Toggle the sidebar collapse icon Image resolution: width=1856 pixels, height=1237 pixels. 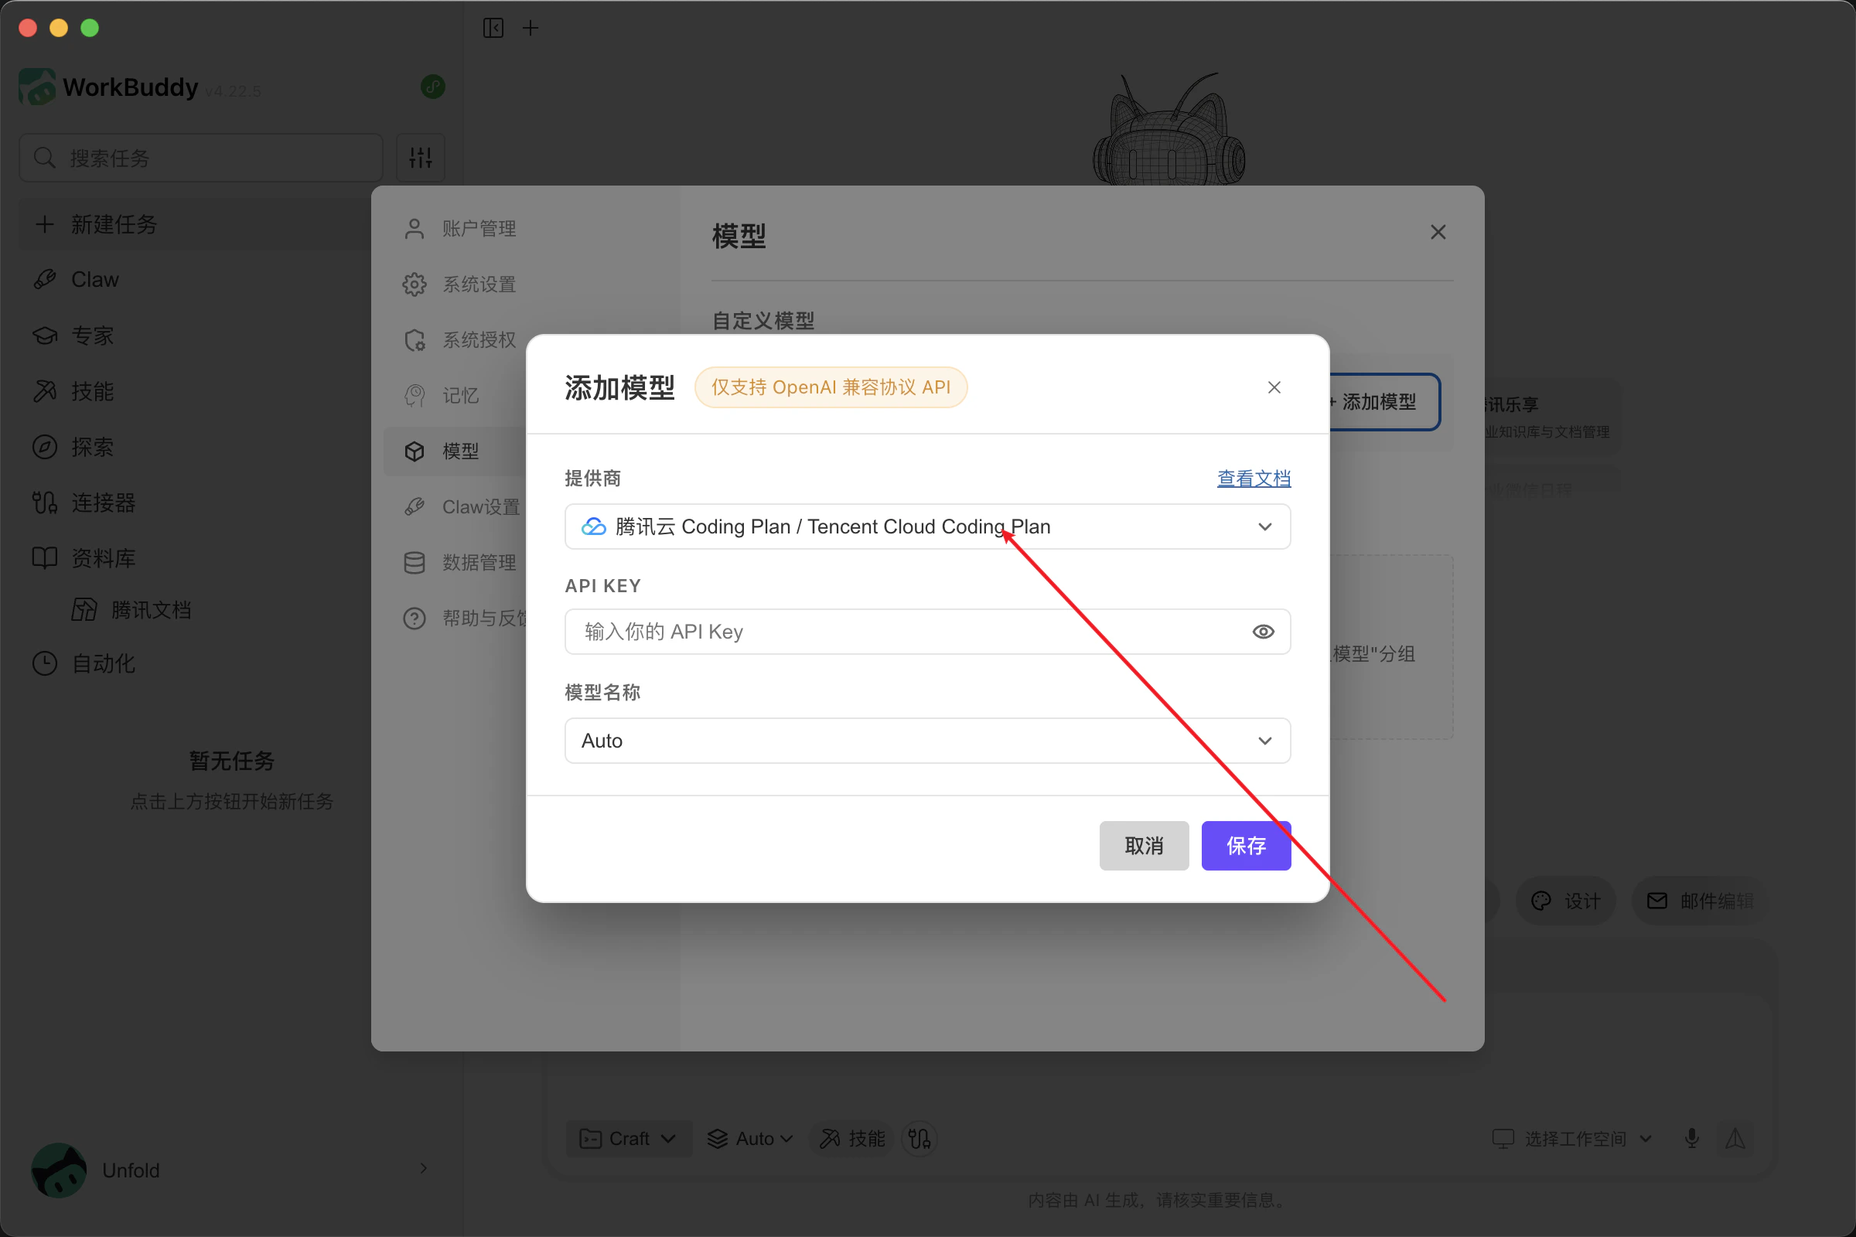point(493,29)
